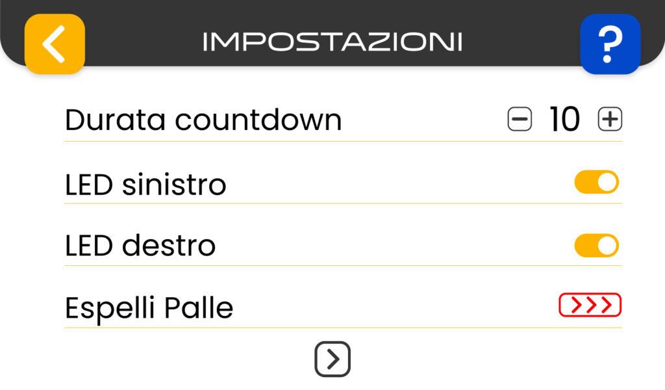Click the white knob of LED destro toggle

click(x=607, y=246)
